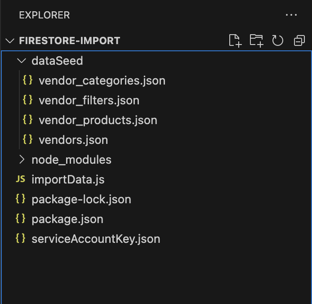The width and height of the screenshot is (312, 304).
Task: Open vendor_filters.json file
Action: coord(89,100)
